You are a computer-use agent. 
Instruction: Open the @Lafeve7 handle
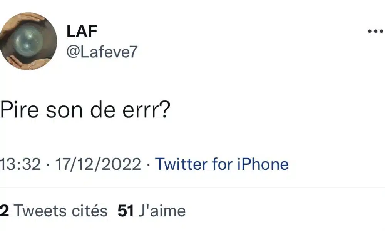(102, 52)
